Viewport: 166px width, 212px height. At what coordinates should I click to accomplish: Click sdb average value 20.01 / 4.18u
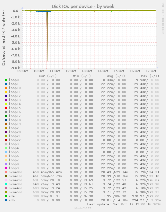pos(115,200)
